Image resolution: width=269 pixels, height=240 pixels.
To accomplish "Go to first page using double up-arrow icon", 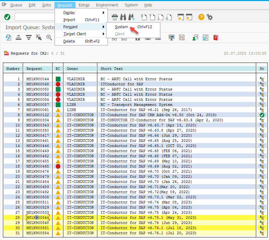I will click(x=143, y=17).
